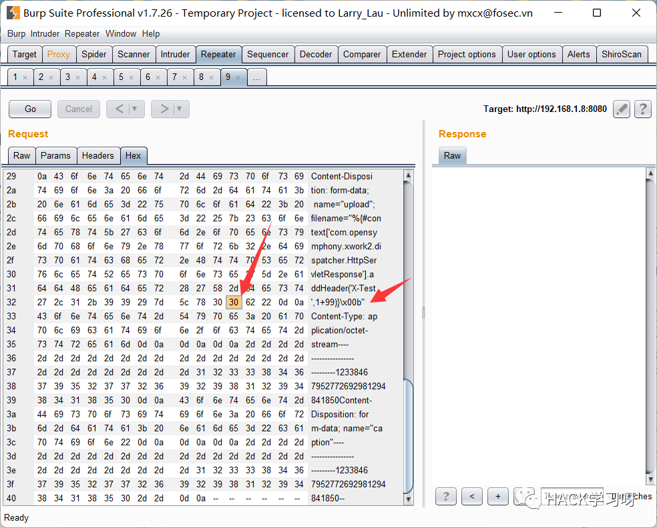Switch to the Spider tab

click(94, 55)
